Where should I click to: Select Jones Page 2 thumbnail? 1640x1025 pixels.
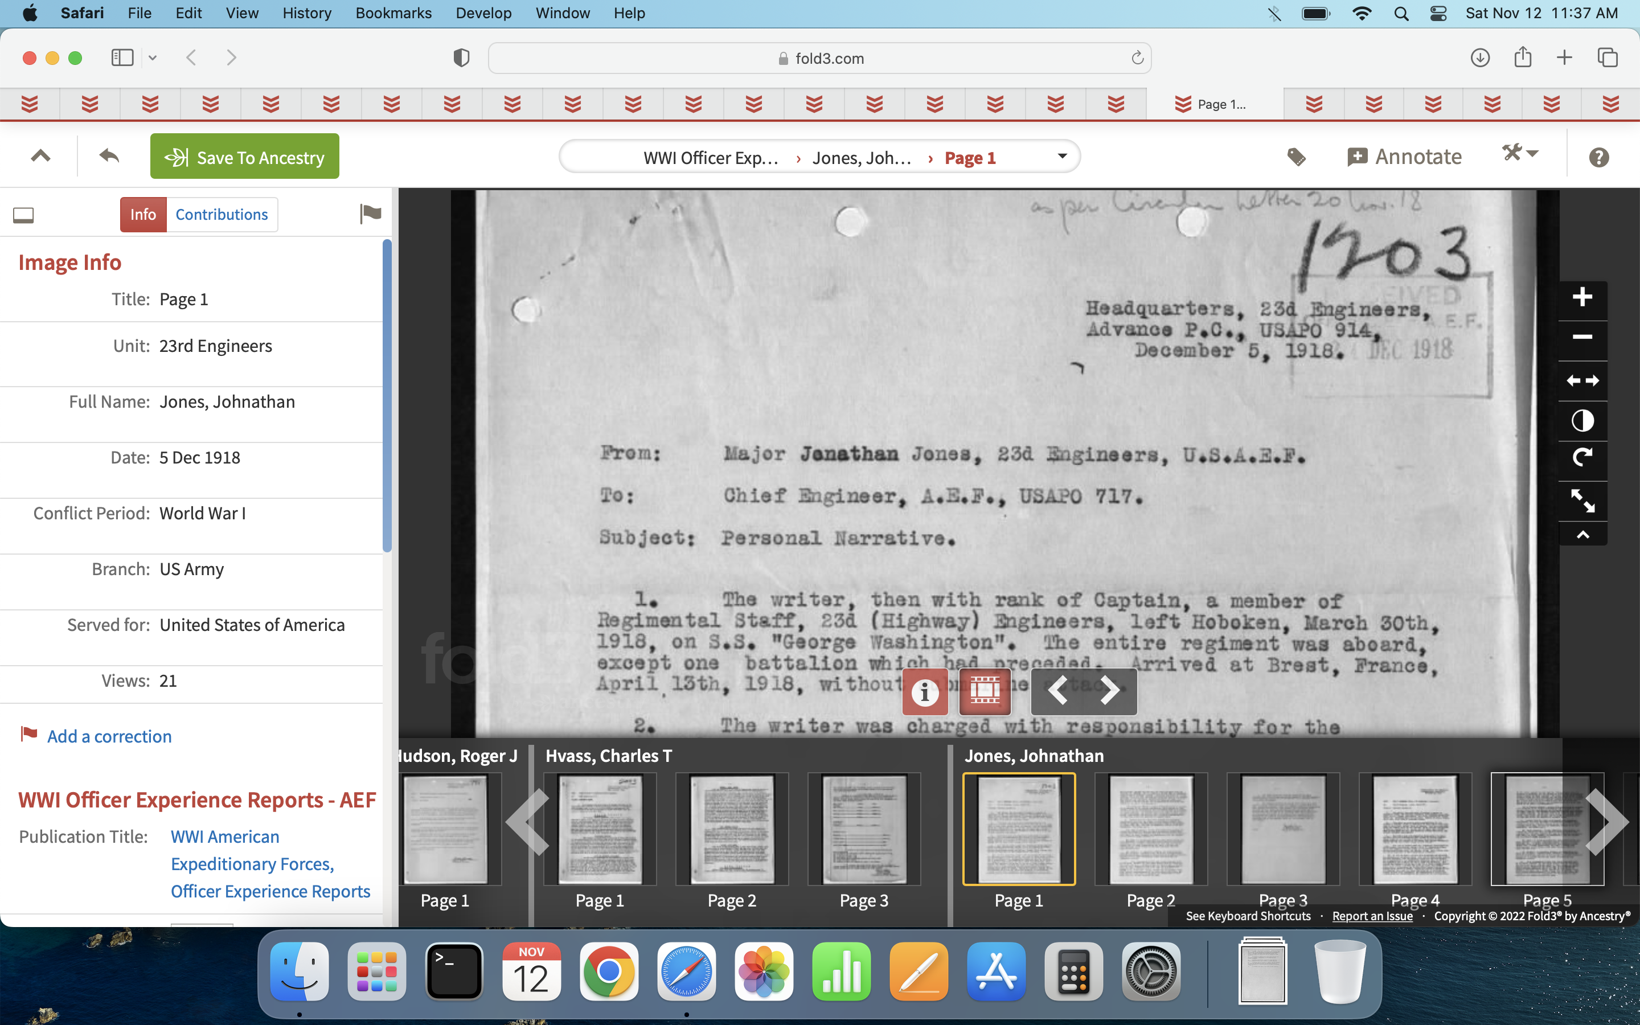pos(1151,829)
